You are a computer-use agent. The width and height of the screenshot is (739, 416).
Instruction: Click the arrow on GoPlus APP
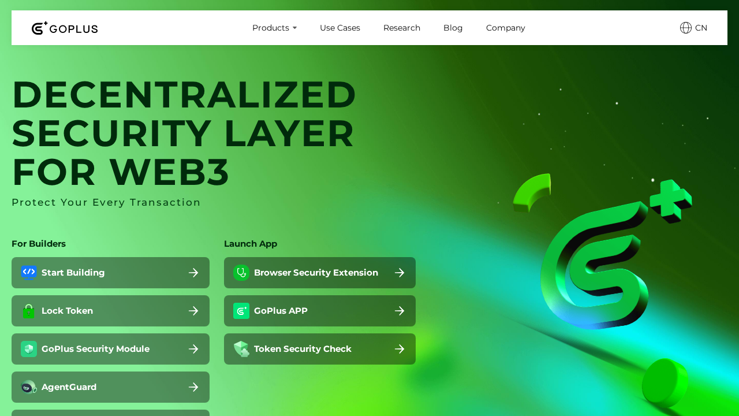click(x=400, y=311)
